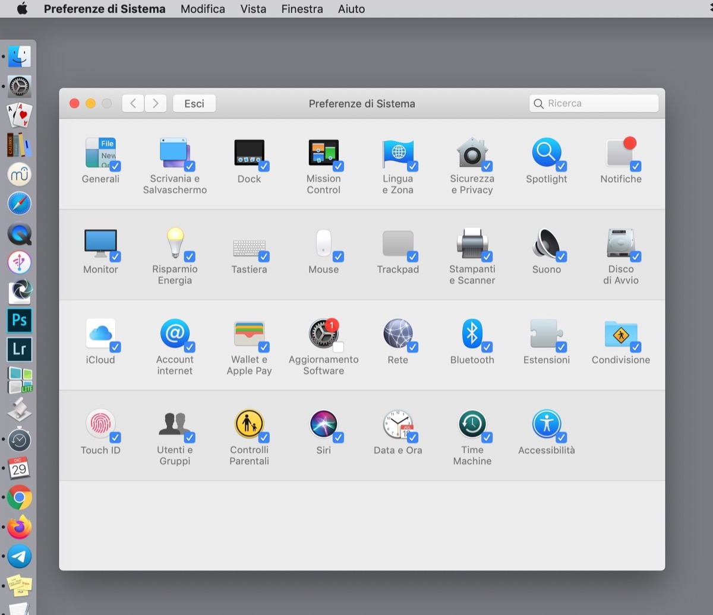The width and height of the screenshot is (713, 615).
Task: Open the Vista menu
Action: click(x=253, y=9)
